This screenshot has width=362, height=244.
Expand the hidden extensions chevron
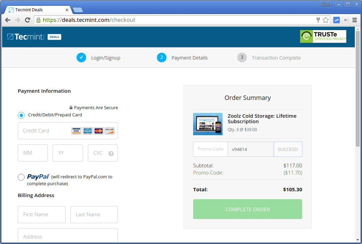(346, 20)
